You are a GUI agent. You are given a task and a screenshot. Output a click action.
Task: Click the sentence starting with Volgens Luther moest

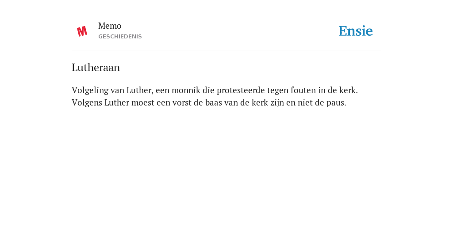[x=209, y=102]
